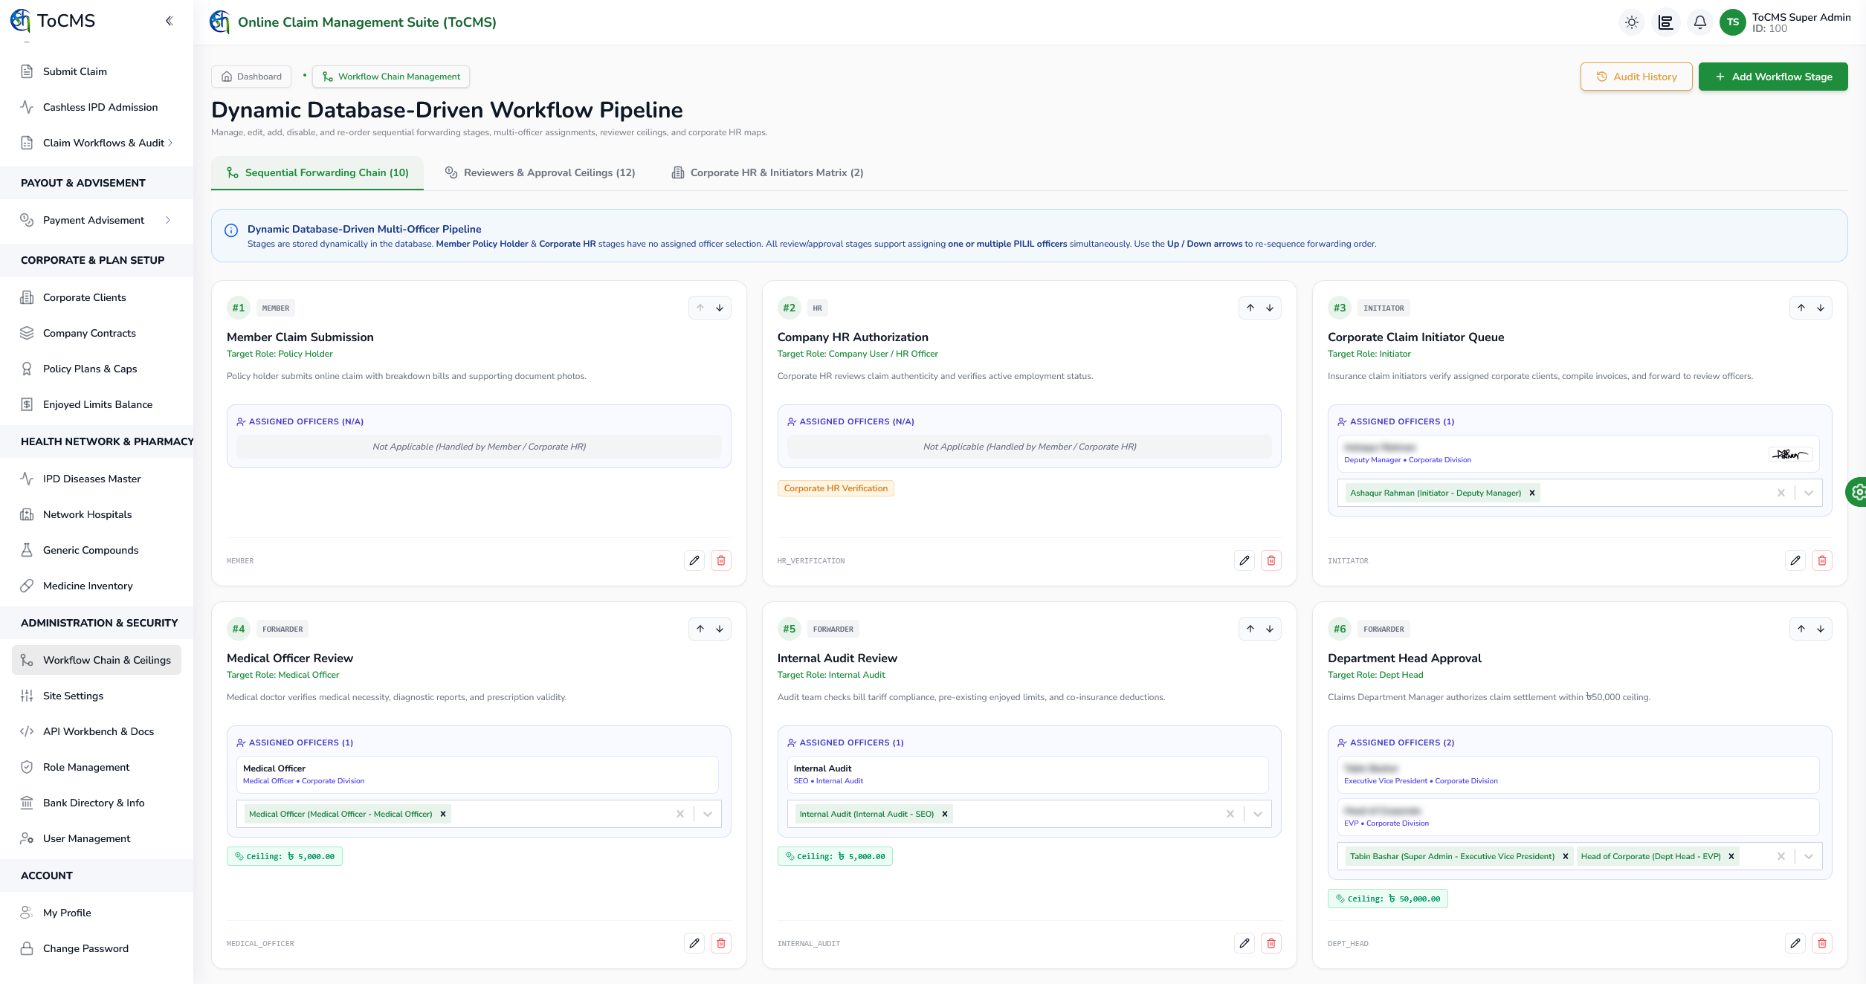The height and width of the screenshot is (984, 1866).
Task: Delete the INITIATOR stage
Action: point(1822,560)
